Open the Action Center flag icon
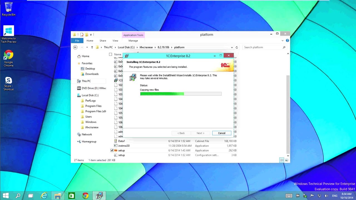 [312, 196]
